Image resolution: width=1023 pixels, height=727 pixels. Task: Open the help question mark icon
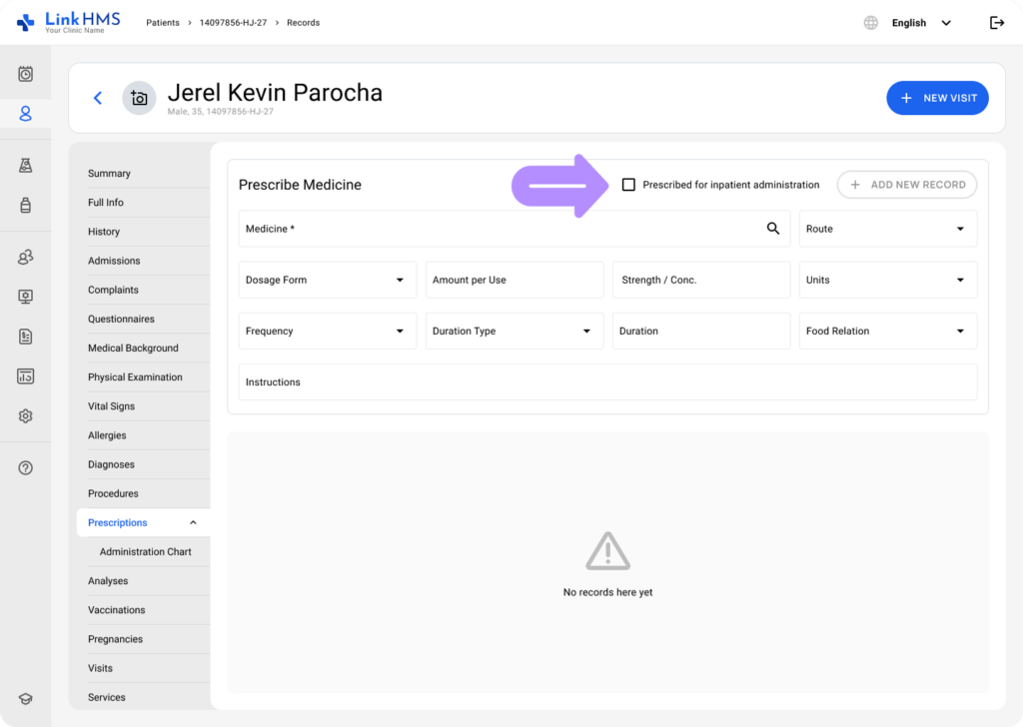coord(26,468)
